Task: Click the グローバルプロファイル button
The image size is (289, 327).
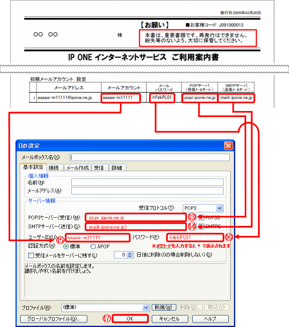Action: click(x=53, y=319)
